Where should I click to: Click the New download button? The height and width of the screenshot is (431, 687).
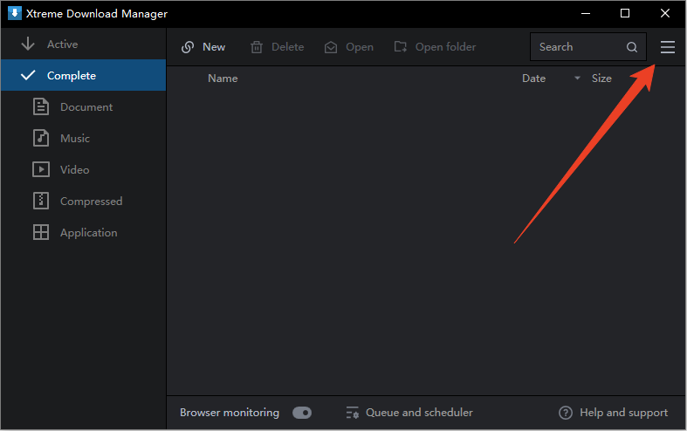pyautogui.click(x=203, y=47)
